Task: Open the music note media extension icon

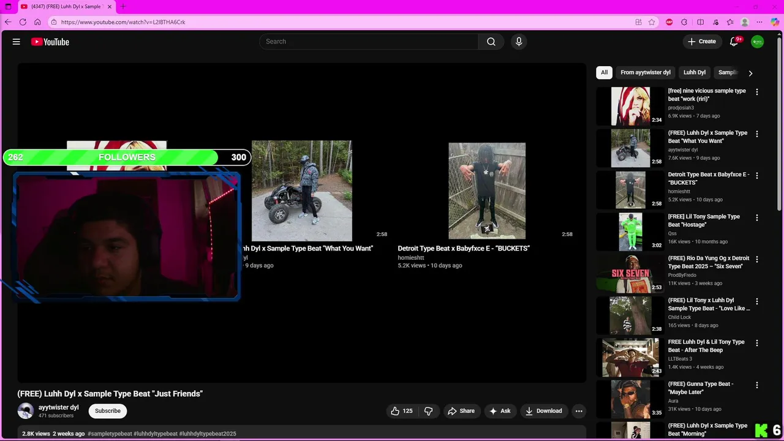Action: pos(715,22)
